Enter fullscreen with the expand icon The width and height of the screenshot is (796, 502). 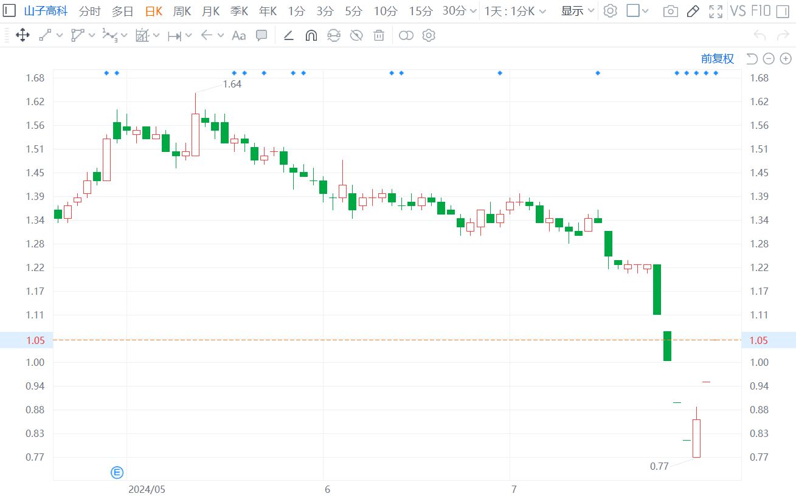coord(716,11)
